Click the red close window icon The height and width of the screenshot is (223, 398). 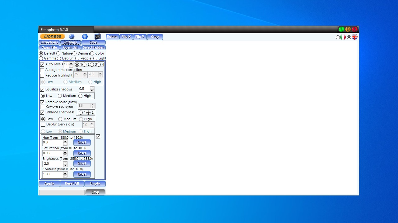[354, 29]
